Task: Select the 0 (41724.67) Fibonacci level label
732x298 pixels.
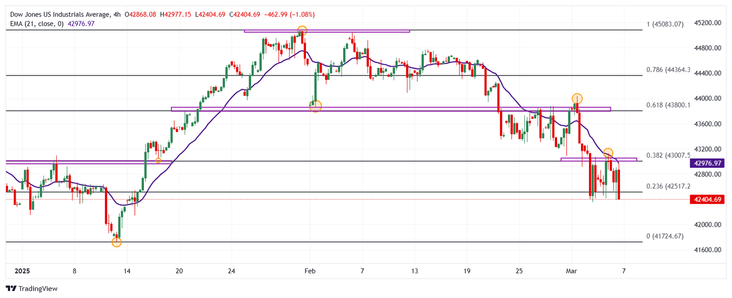Action: coord(665,236)
